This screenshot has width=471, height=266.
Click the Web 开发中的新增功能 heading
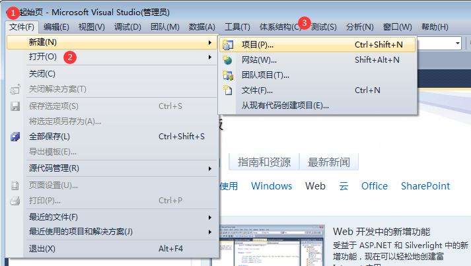(381, 232)
